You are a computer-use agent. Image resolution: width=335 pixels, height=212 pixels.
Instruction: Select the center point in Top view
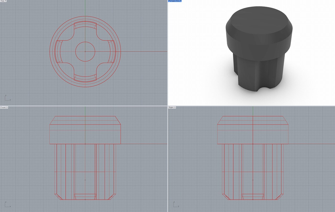point(85,51)
